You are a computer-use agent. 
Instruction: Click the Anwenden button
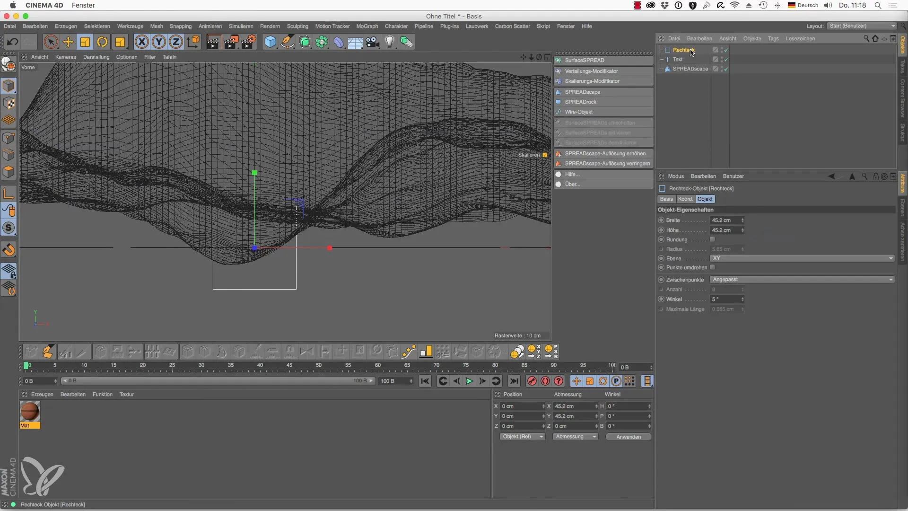(629, 437)
